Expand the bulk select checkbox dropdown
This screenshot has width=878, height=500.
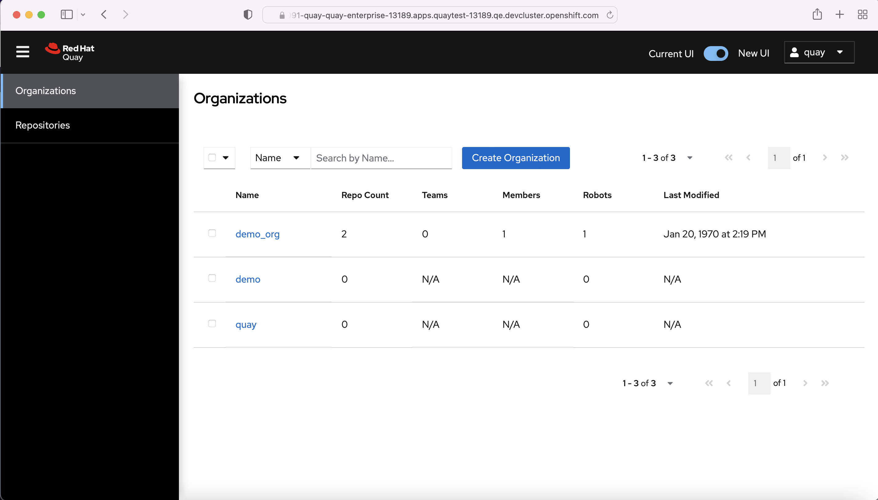tap(226, 158)
